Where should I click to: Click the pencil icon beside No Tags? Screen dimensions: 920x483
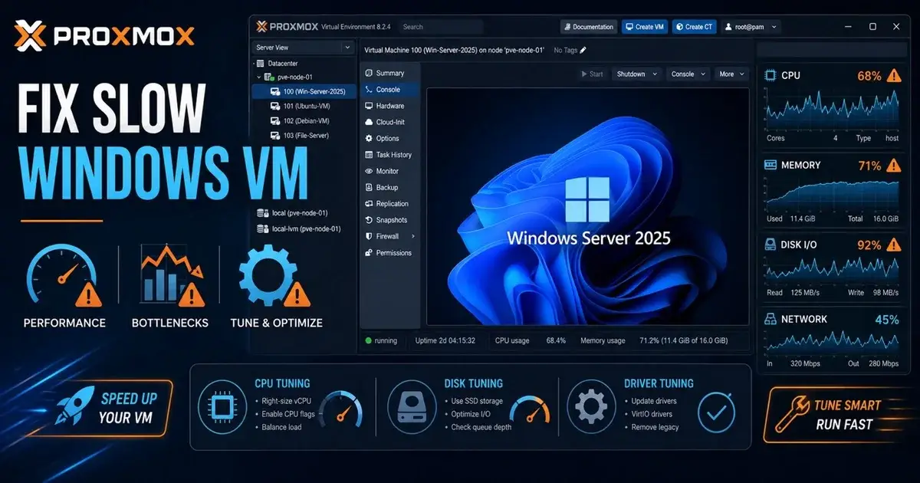[583, 50]
